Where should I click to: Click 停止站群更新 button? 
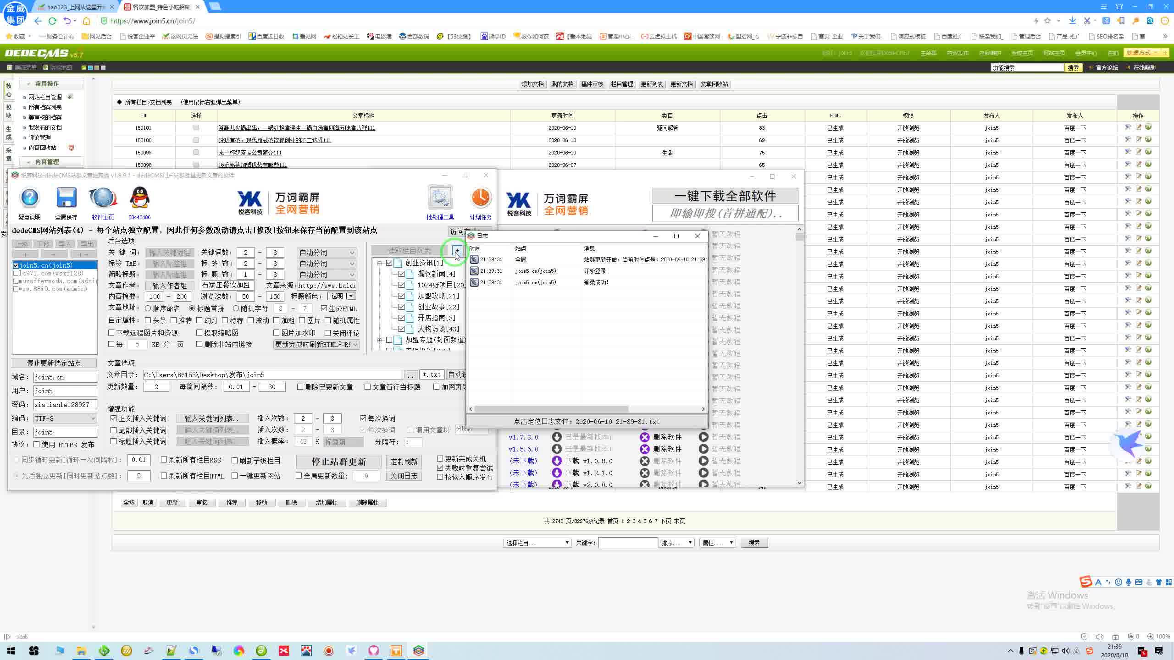pos(339,461)
